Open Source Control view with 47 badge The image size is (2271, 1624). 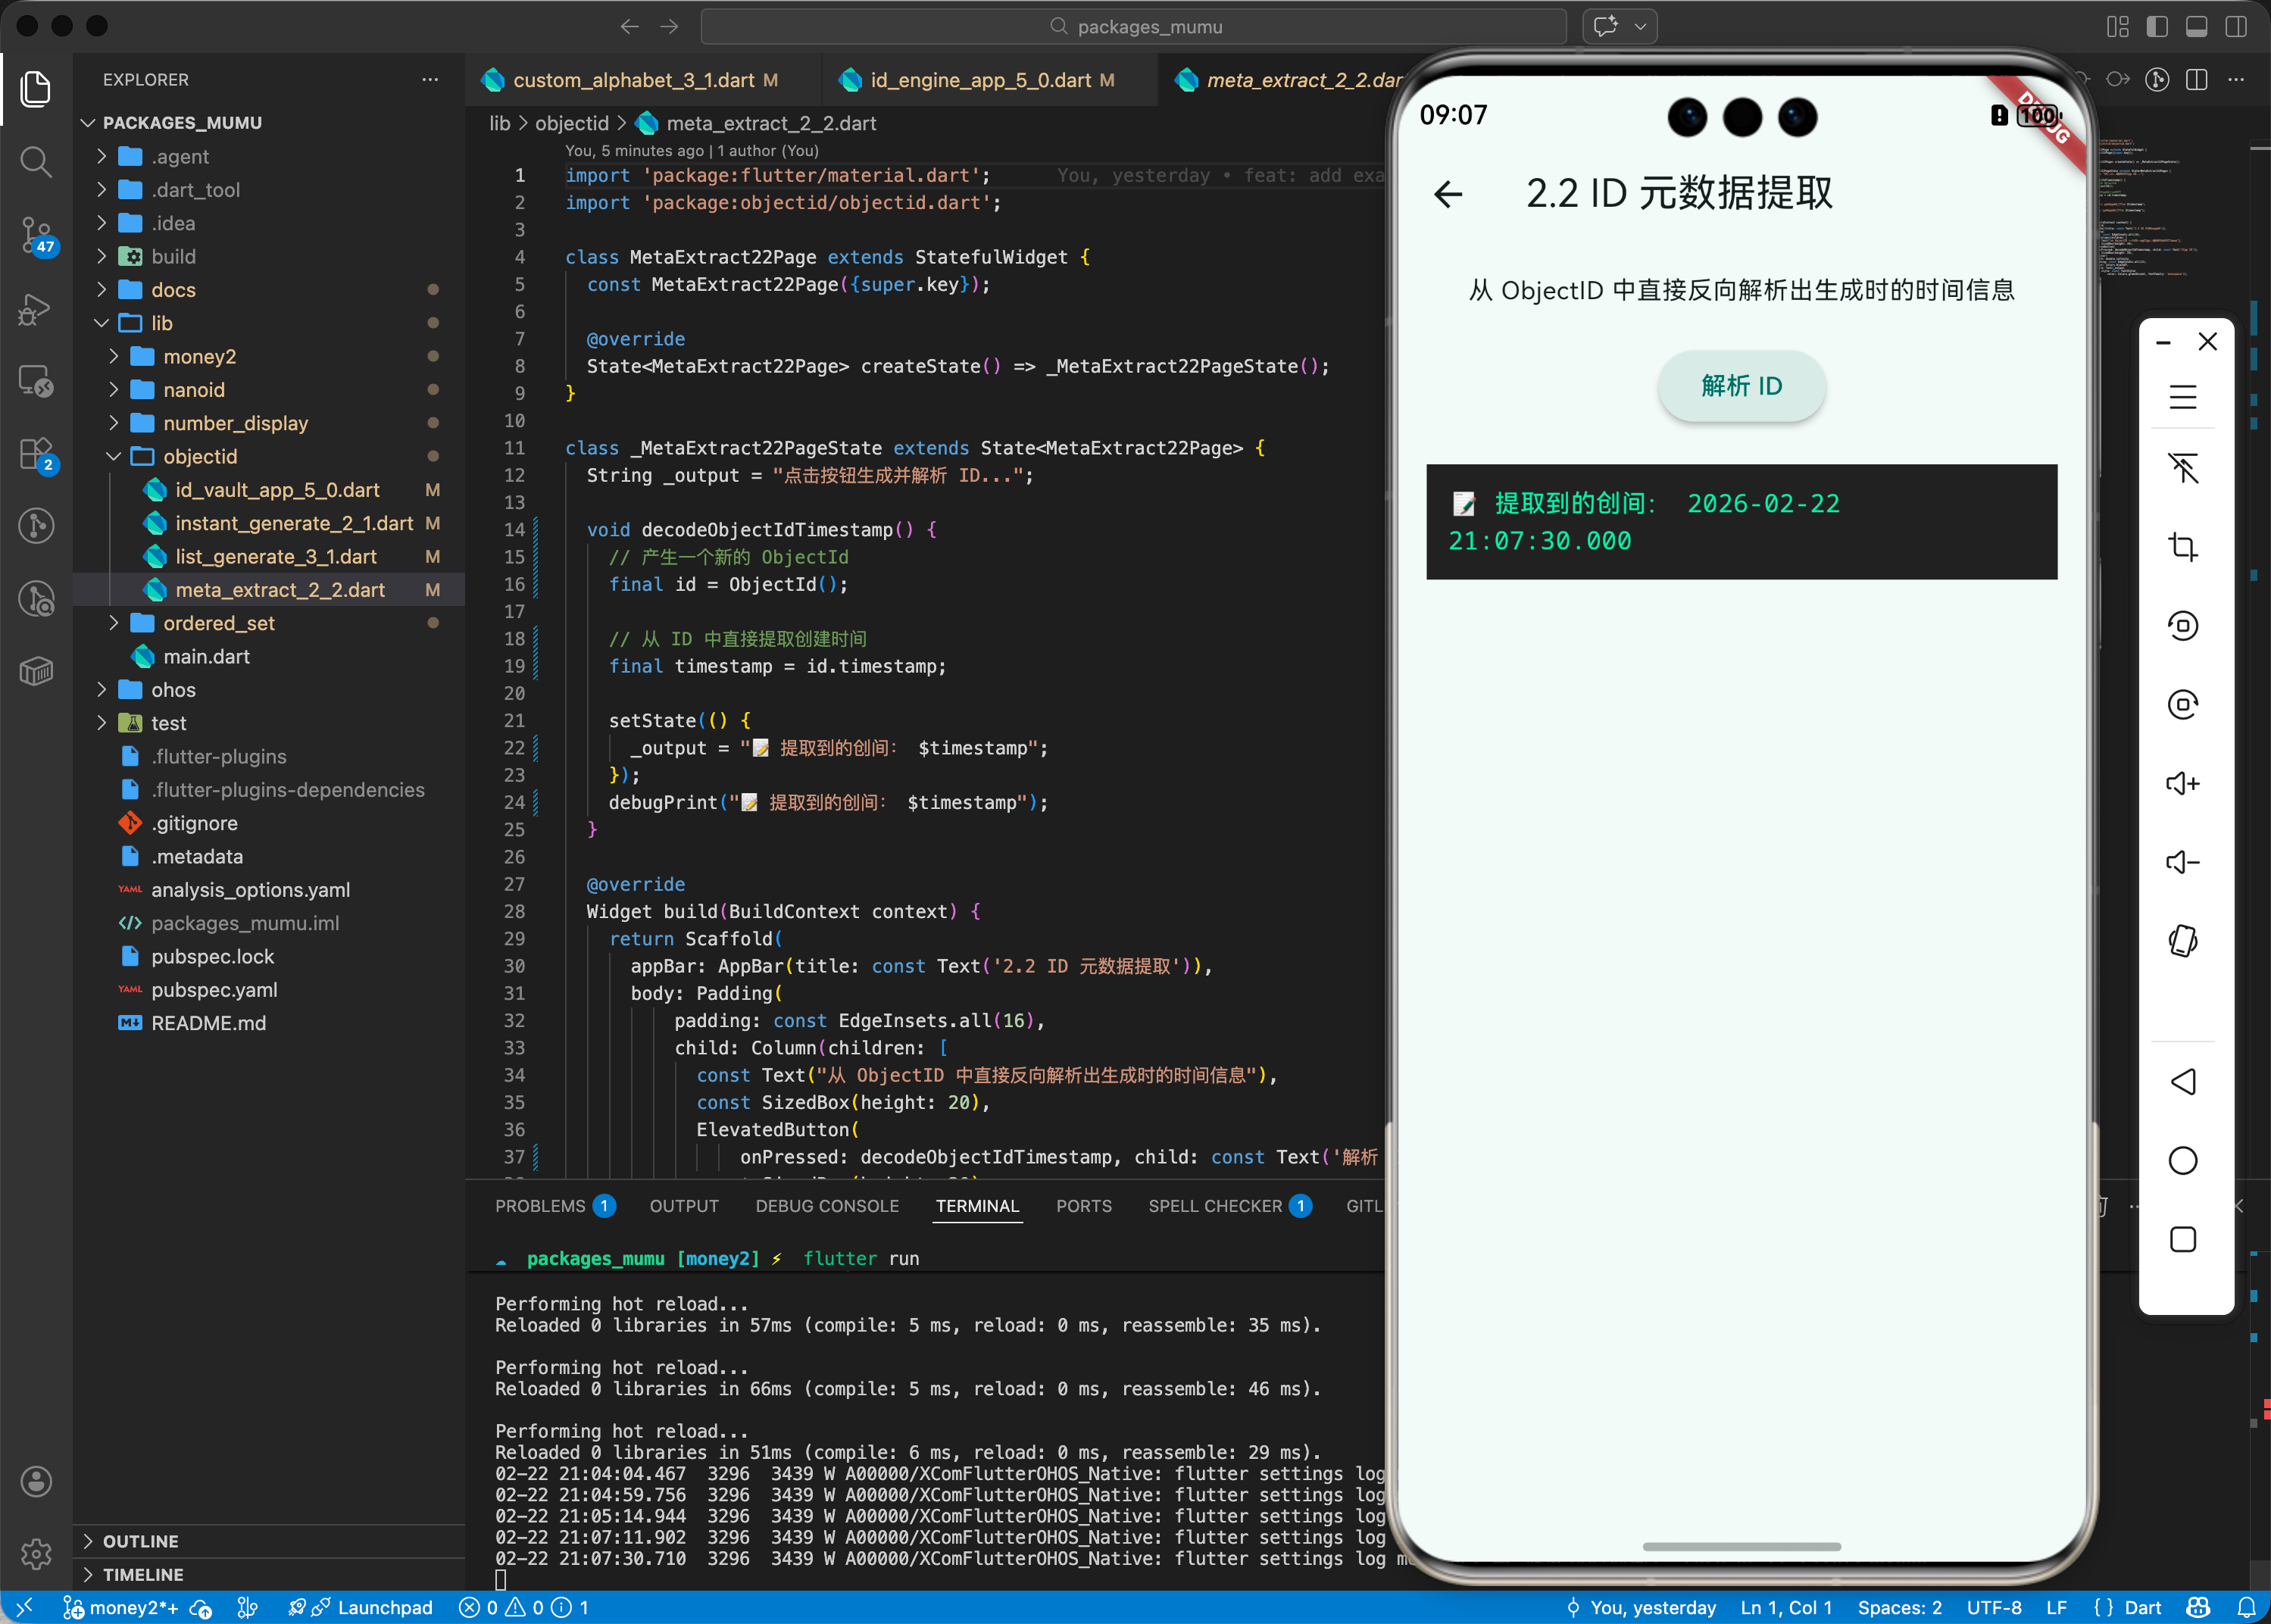(x=36, y=234)
